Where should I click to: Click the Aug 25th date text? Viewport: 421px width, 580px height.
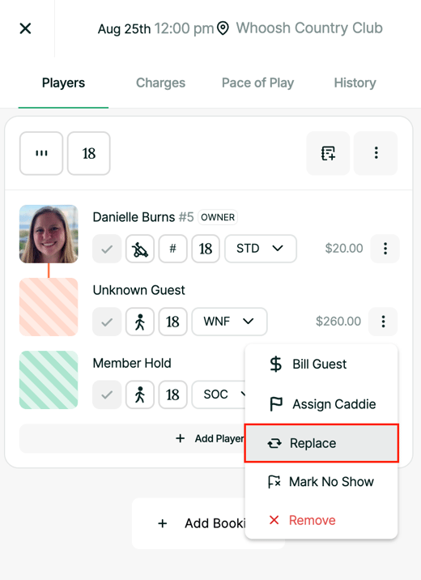(124, 29)
